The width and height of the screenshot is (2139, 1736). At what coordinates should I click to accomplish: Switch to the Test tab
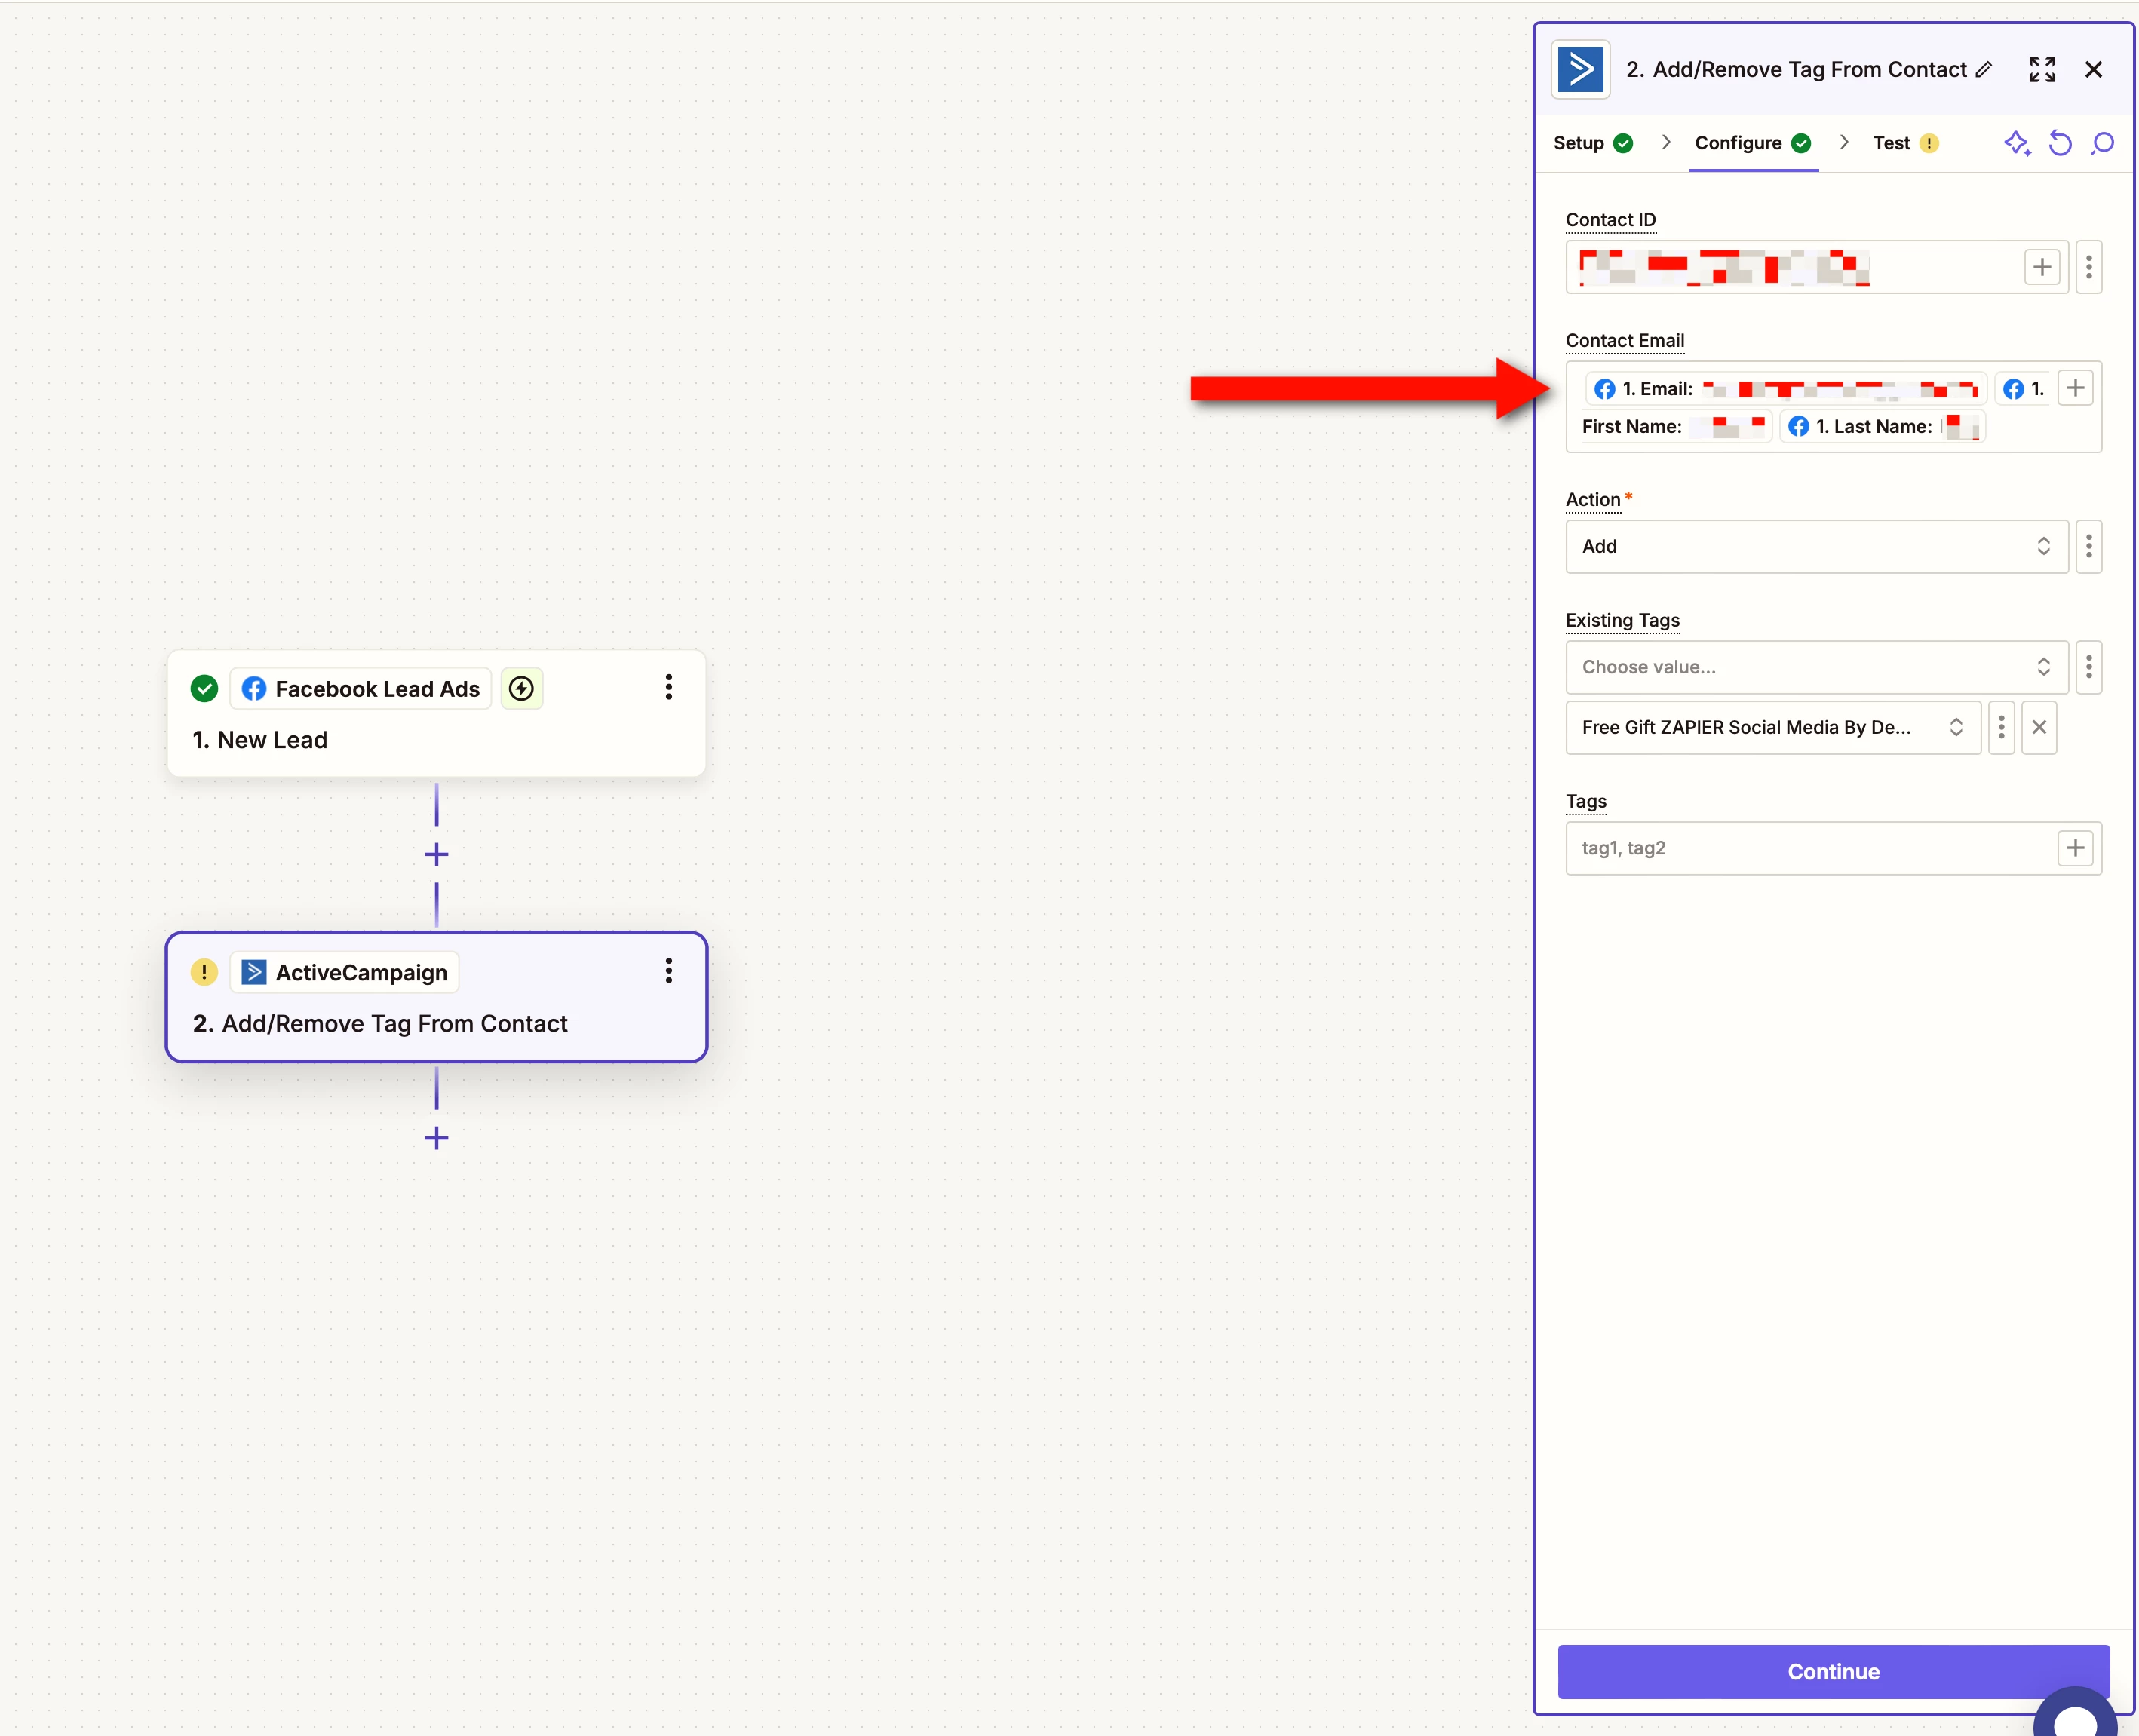[x=1905, y=143]
